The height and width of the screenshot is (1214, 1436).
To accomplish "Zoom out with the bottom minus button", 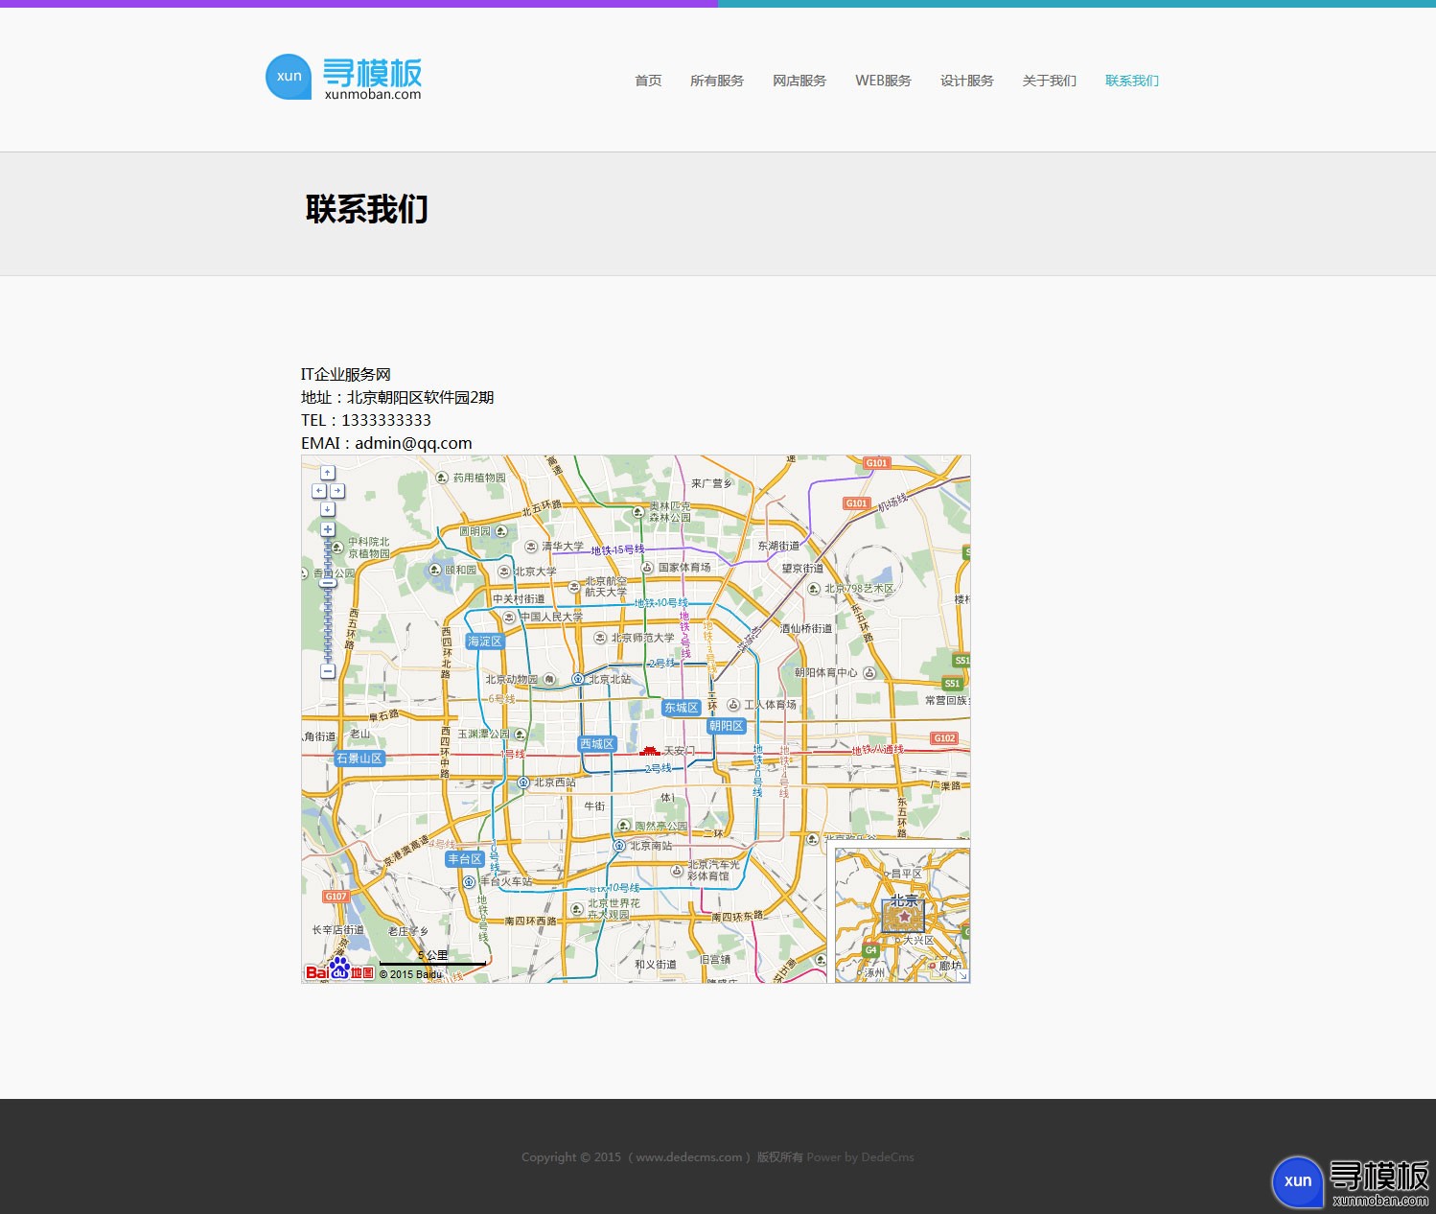I will click(328, 671).
